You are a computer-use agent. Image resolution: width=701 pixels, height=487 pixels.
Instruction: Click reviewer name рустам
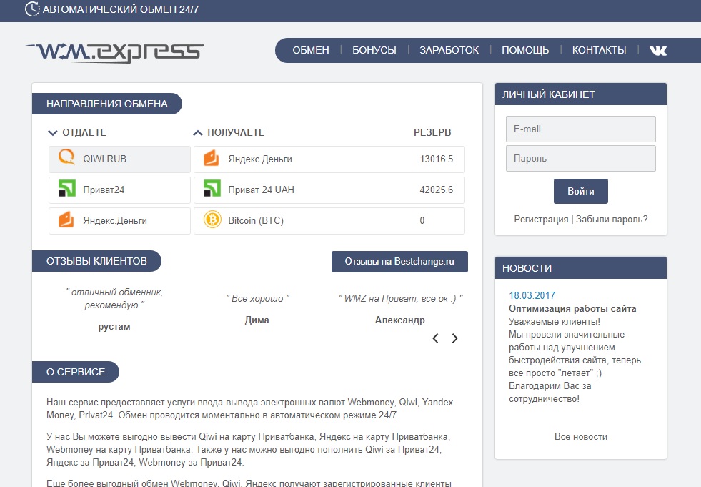click(114, 327)
